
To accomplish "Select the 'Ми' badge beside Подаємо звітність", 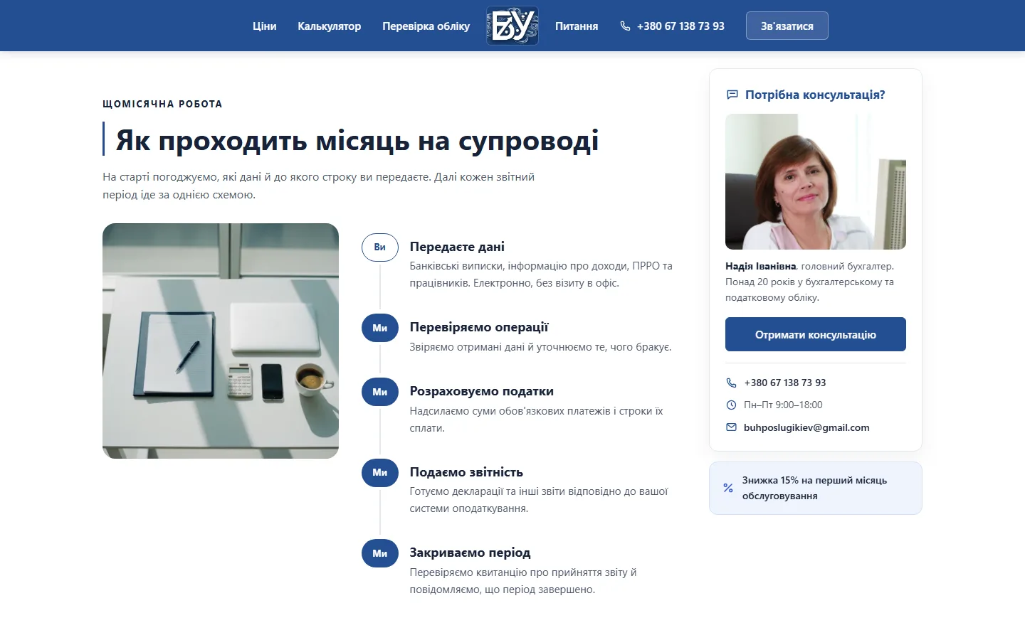I will coord(380,472).
